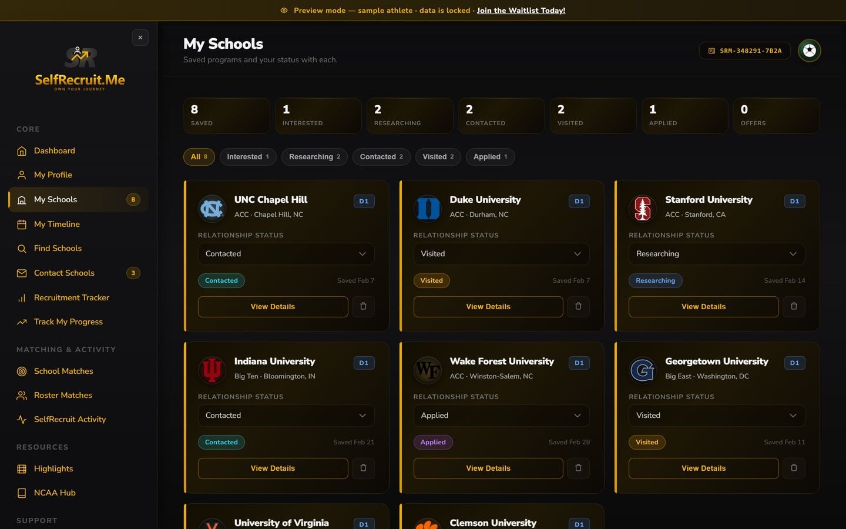This screenshot has height=529, width=846.
Task: Remove Georgetown University using trash icon
Action: pyautogui.click(x=794, y=468)
